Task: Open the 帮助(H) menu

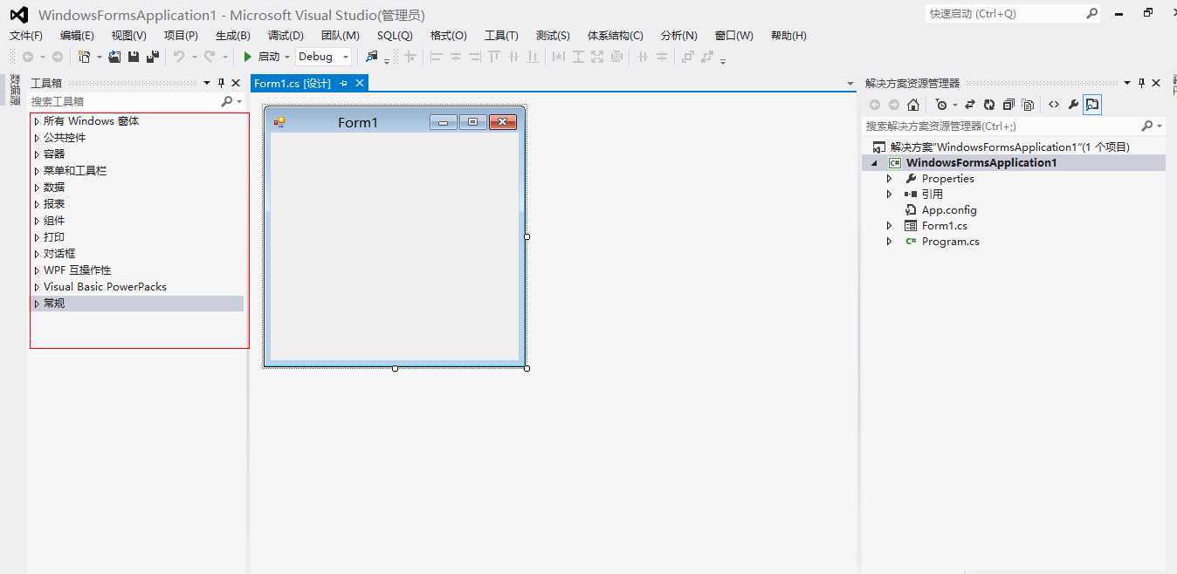Action: (x=788, y=35)
